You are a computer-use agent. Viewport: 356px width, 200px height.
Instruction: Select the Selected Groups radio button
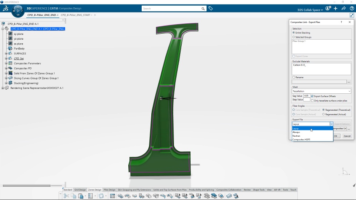pos(294,37)
